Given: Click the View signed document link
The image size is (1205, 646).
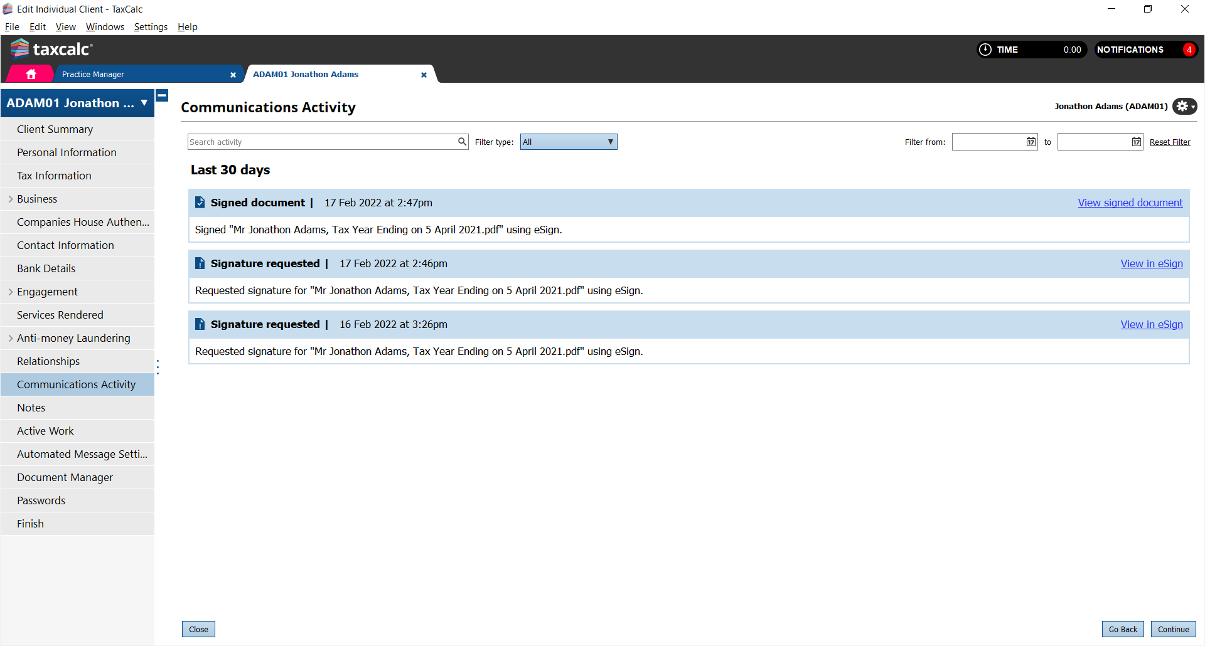Looking at the screenshot, I should point(1130,203).
